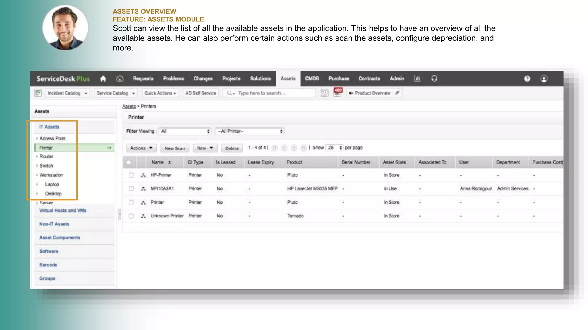Click the Asset State column header
588x330 pixels.
point(394,162)
